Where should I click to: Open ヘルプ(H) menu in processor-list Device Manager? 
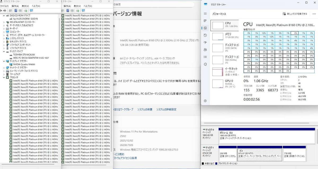click(x=88, y=6)
